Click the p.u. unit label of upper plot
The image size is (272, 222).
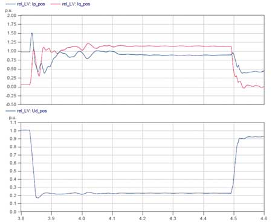coord(8,11)
